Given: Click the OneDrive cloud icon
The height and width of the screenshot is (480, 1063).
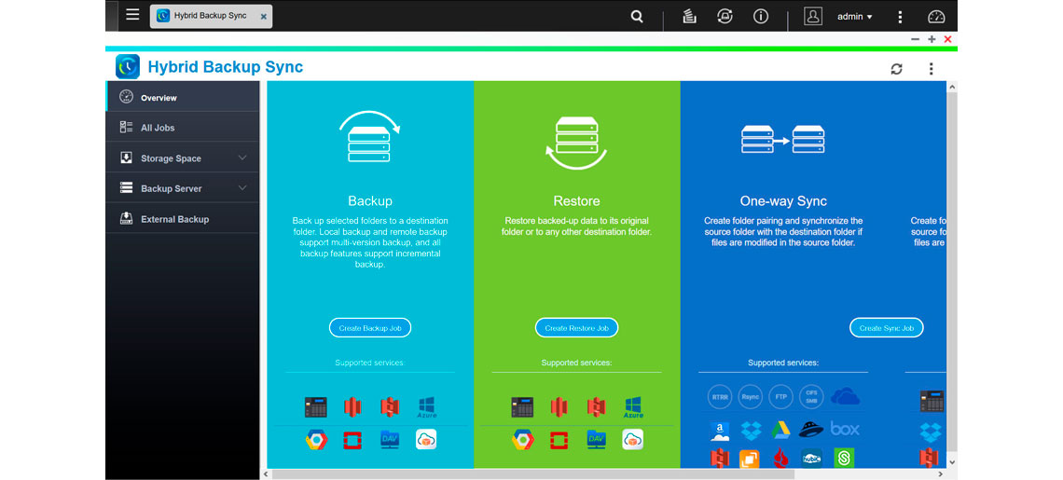Looking at the screenshot, I should 845,396.
